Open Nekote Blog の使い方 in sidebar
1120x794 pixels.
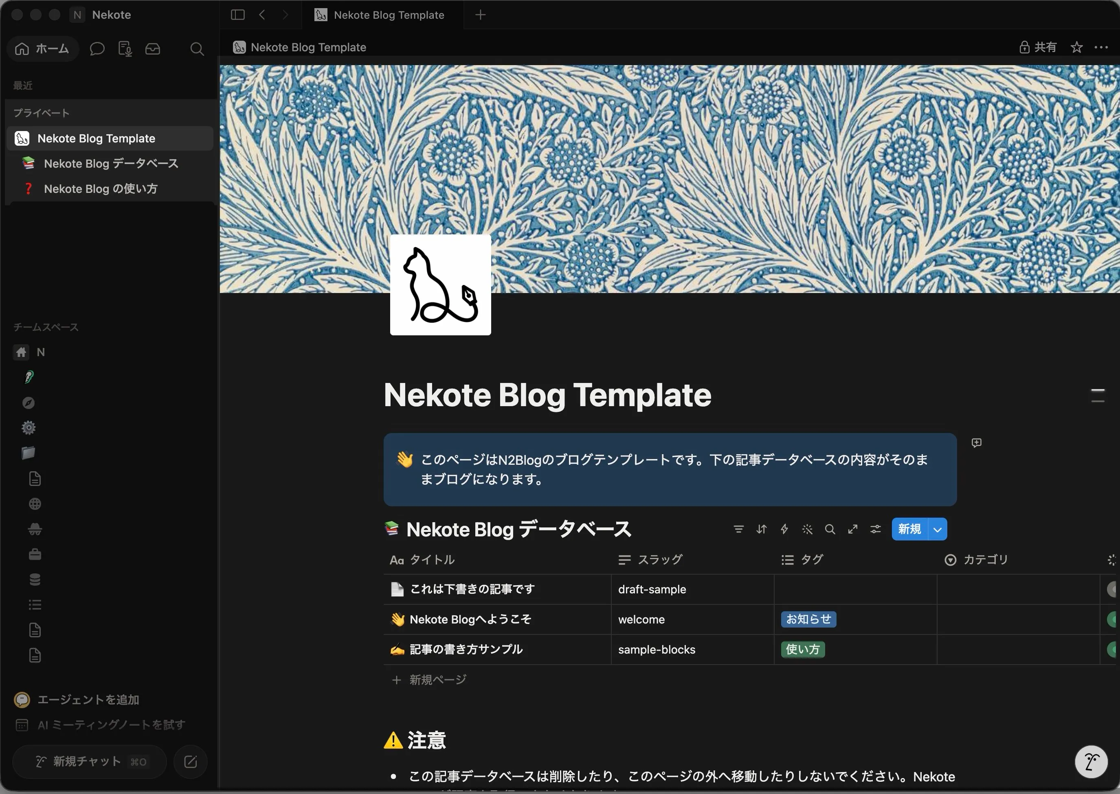tap(111, 189)
